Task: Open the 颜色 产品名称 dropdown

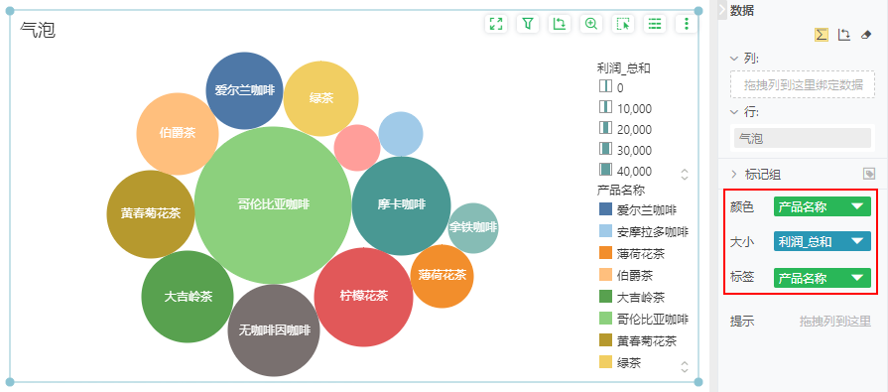Action: click(x=822, y=206)
